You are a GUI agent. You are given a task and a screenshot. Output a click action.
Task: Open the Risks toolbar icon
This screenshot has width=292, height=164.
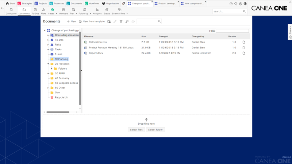point(43,11)
